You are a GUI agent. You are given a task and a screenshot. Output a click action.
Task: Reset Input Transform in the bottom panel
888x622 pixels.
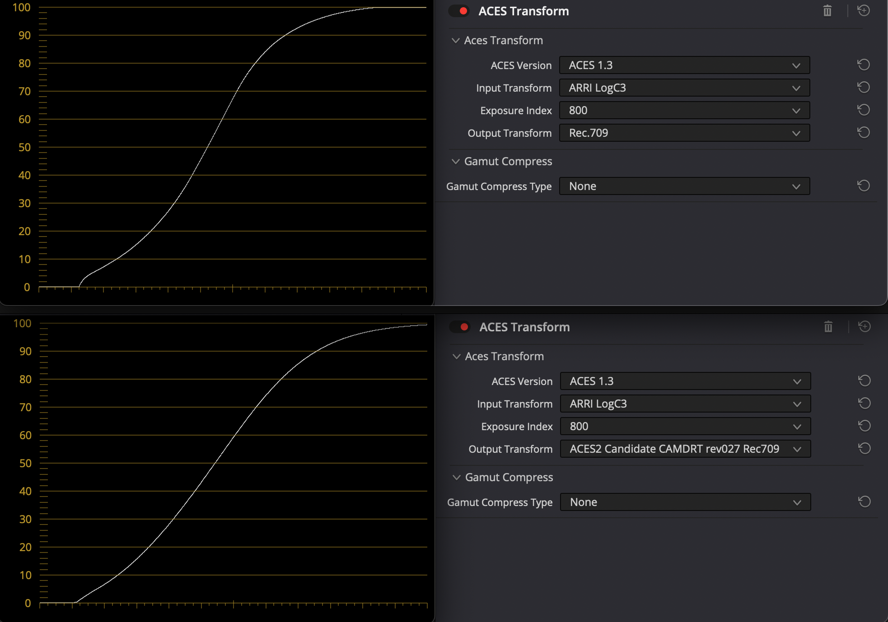(x=865, y=403)
